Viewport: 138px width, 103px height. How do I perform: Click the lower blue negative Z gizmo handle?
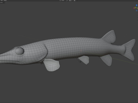(x=137, y=11)
